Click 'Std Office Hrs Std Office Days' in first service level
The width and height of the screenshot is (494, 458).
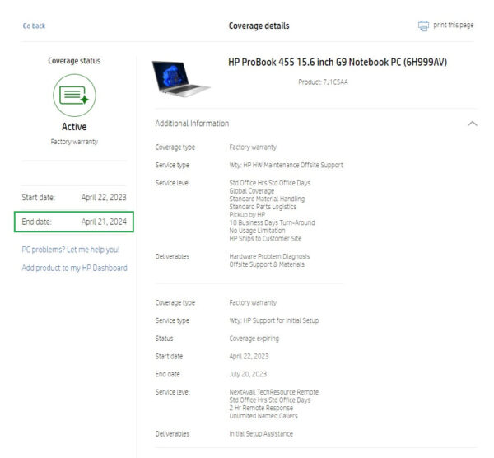(x=270, y=183)
